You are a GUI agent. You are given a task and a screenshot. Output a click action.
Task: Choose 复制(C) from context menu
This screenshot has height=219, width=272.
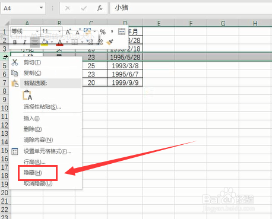pos(46,73)
